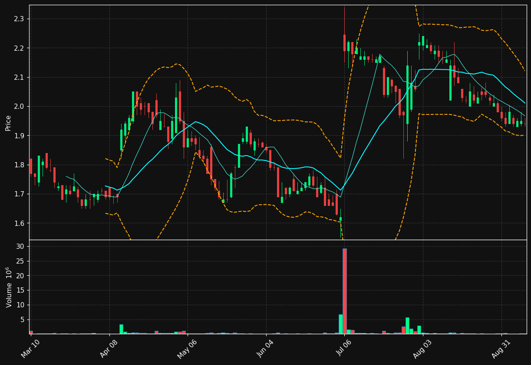Select the Volume 10⁶ axis title
The height and width of the screenshot is (365, 531).
[x=9, y=287]
